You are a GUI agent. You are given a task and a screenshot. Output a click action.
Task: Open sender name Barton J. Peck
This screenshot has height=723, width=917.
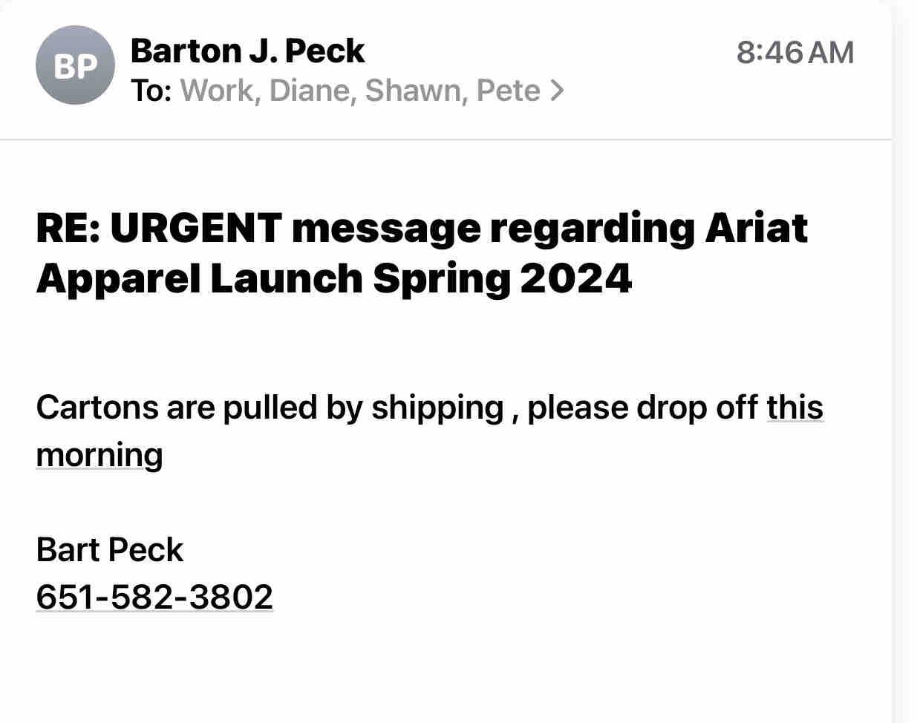(x=247, y=51)
